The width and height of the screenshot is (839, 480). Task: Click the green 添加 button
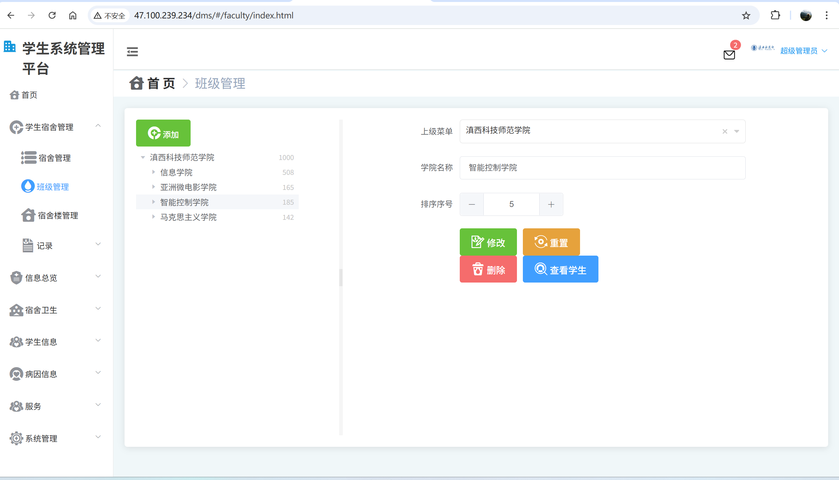tap(163, 133)
